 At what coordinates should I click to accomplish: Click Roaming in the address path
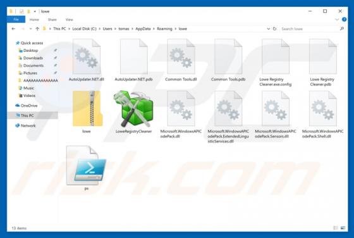pos(164,28)
